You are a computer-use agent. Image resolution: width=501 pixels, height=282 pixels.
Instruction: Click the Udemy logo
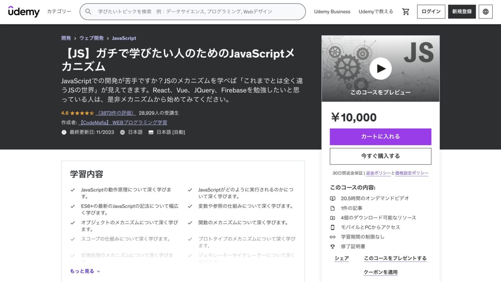24,12
